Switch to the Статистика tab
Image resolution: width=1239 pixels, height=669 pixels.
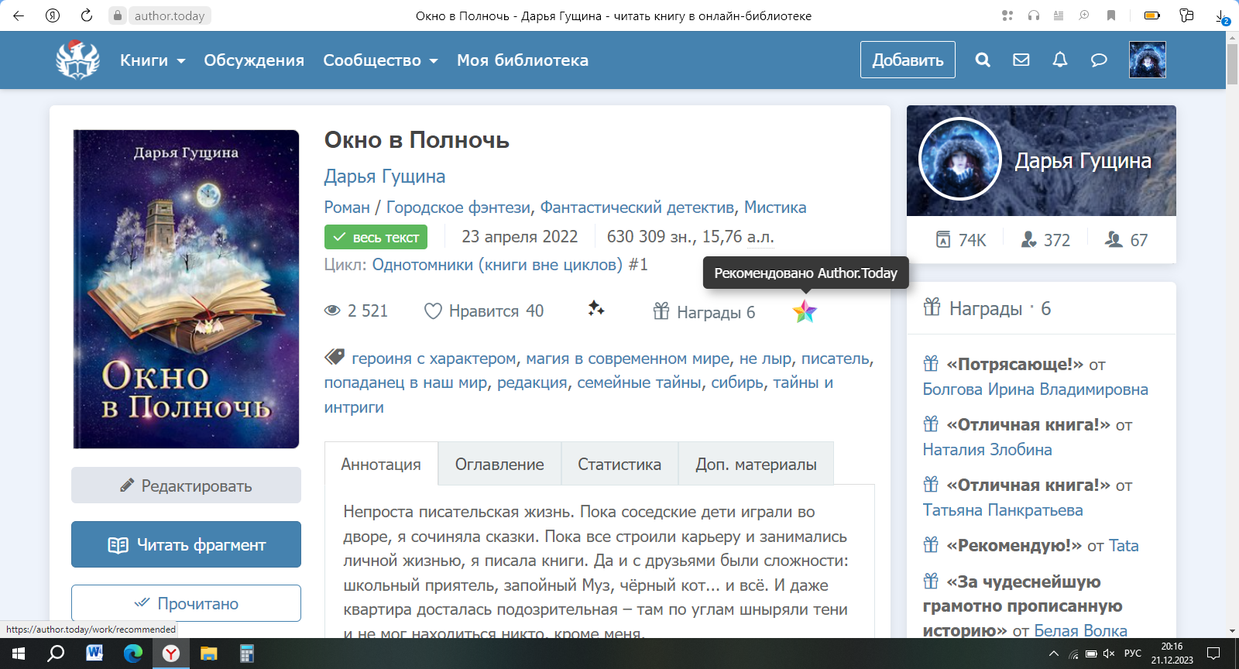619,464
